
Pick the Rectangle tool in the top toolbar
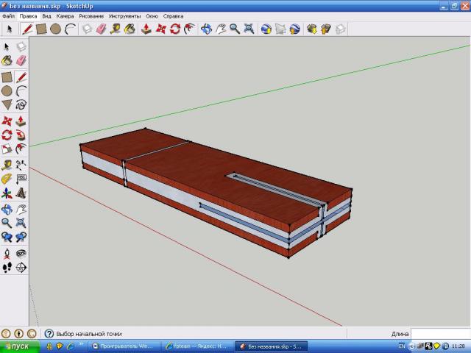(41, 29)
